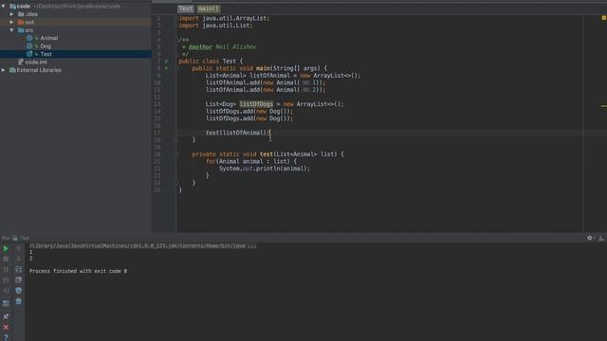
Task: Click the down-arrow icon in Run console
Action: pyautogui.click(x=18, y=259)
